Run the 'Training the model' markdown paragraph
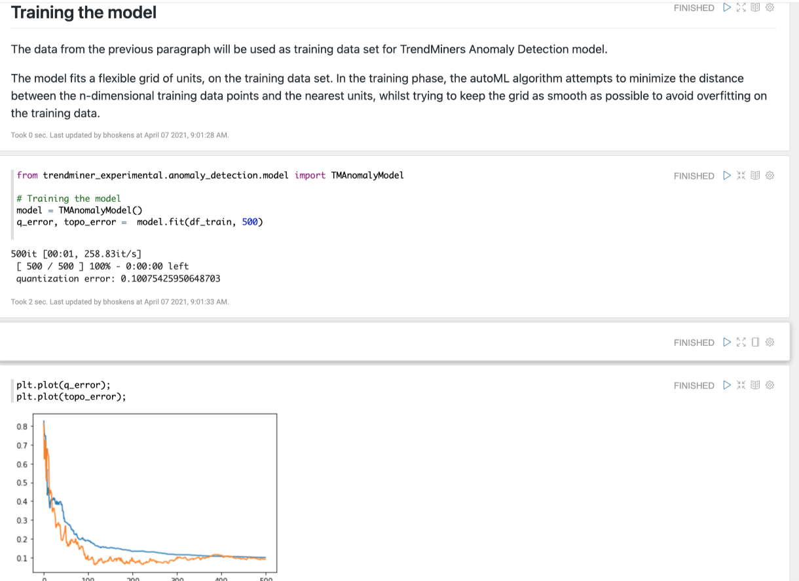Image resolution: width=799 pixels, height=581 pixels. pyautogui.click(x=726, y=8)
